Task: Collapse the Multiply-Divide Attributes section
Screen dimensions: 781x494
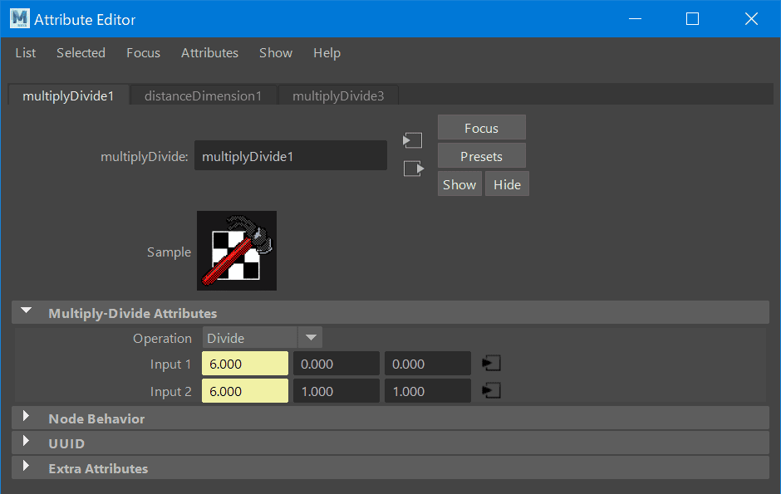Action: [x=27, y=312]
